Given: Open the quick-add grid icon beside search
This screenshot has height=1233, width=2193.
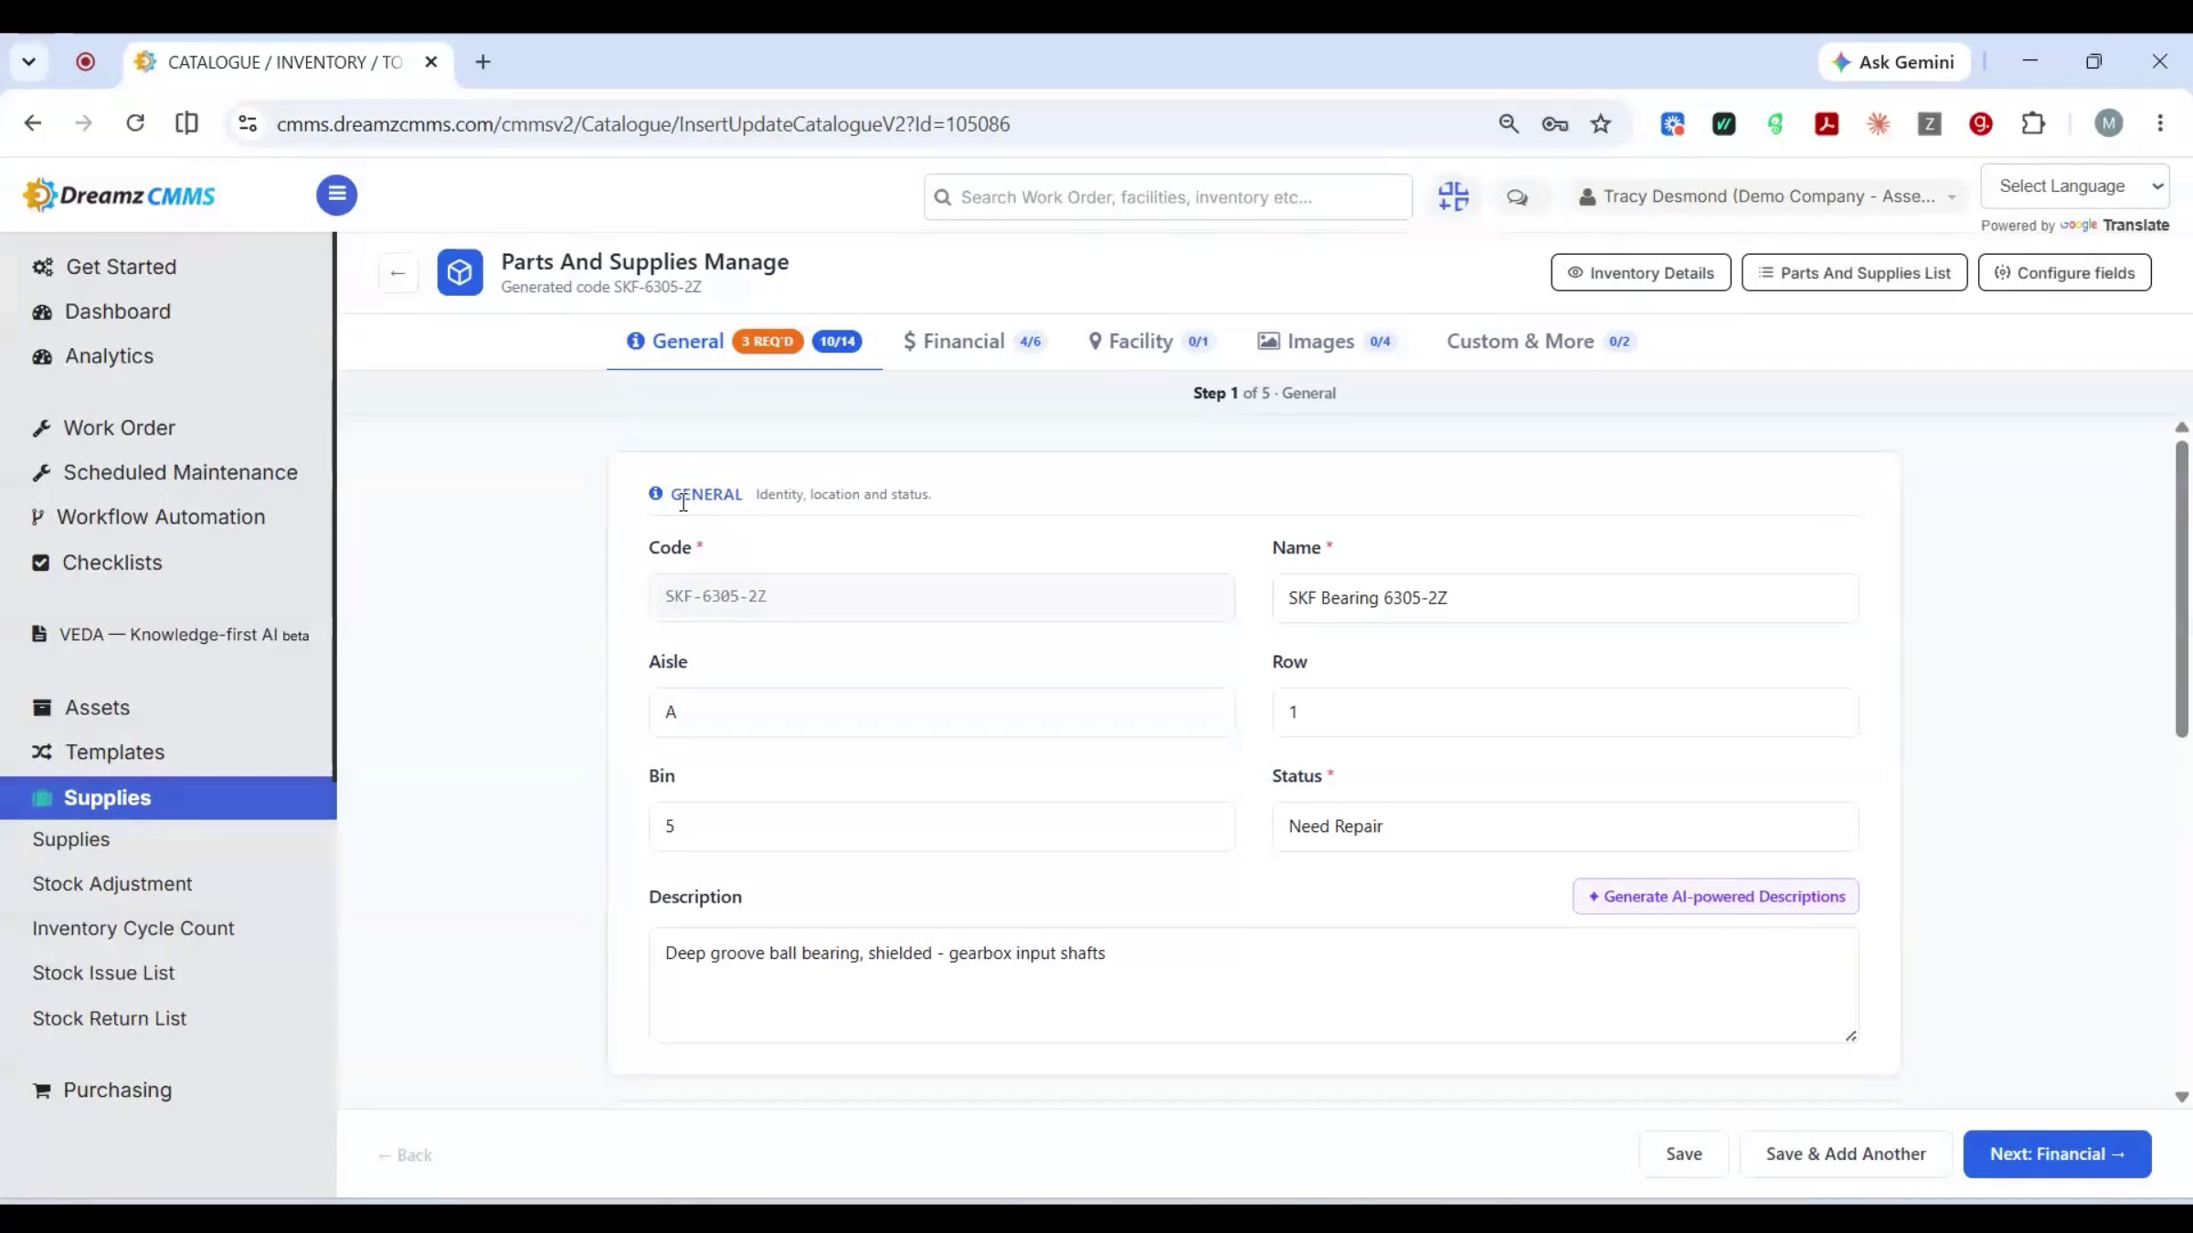Looking at the screenshot, I should pos(1453,196).
